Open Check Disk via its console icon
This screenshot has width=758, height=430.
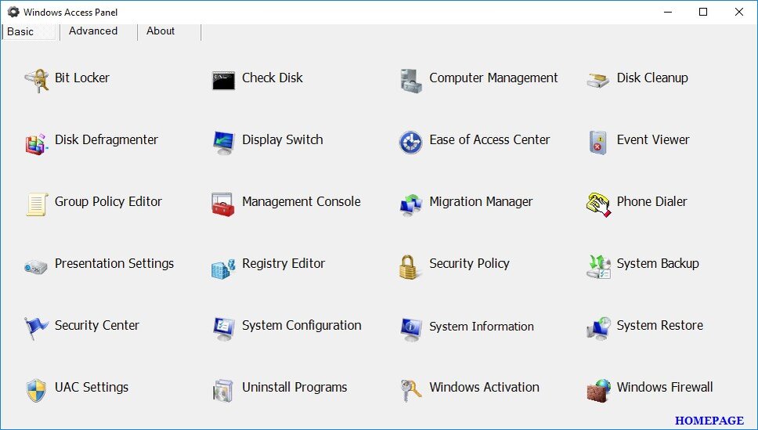pyautogui.click(x=223, y=79)
